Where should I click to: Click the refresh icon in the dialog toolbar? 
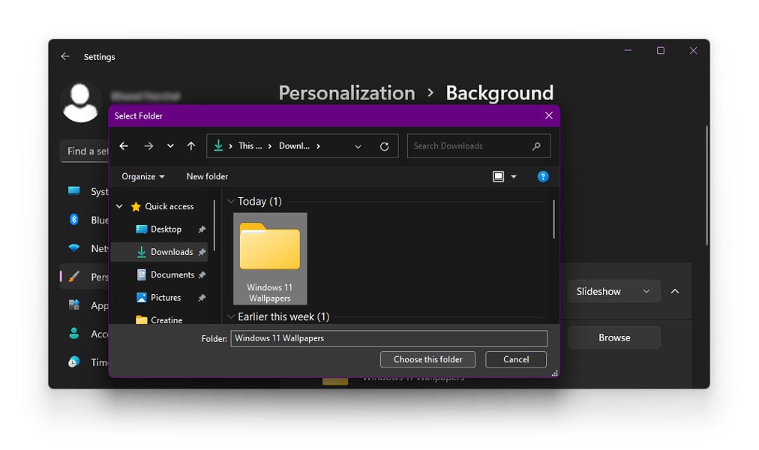click(384, 145)
